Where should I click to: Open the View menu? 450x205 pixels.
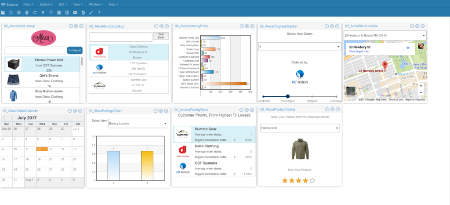point(78,4)
